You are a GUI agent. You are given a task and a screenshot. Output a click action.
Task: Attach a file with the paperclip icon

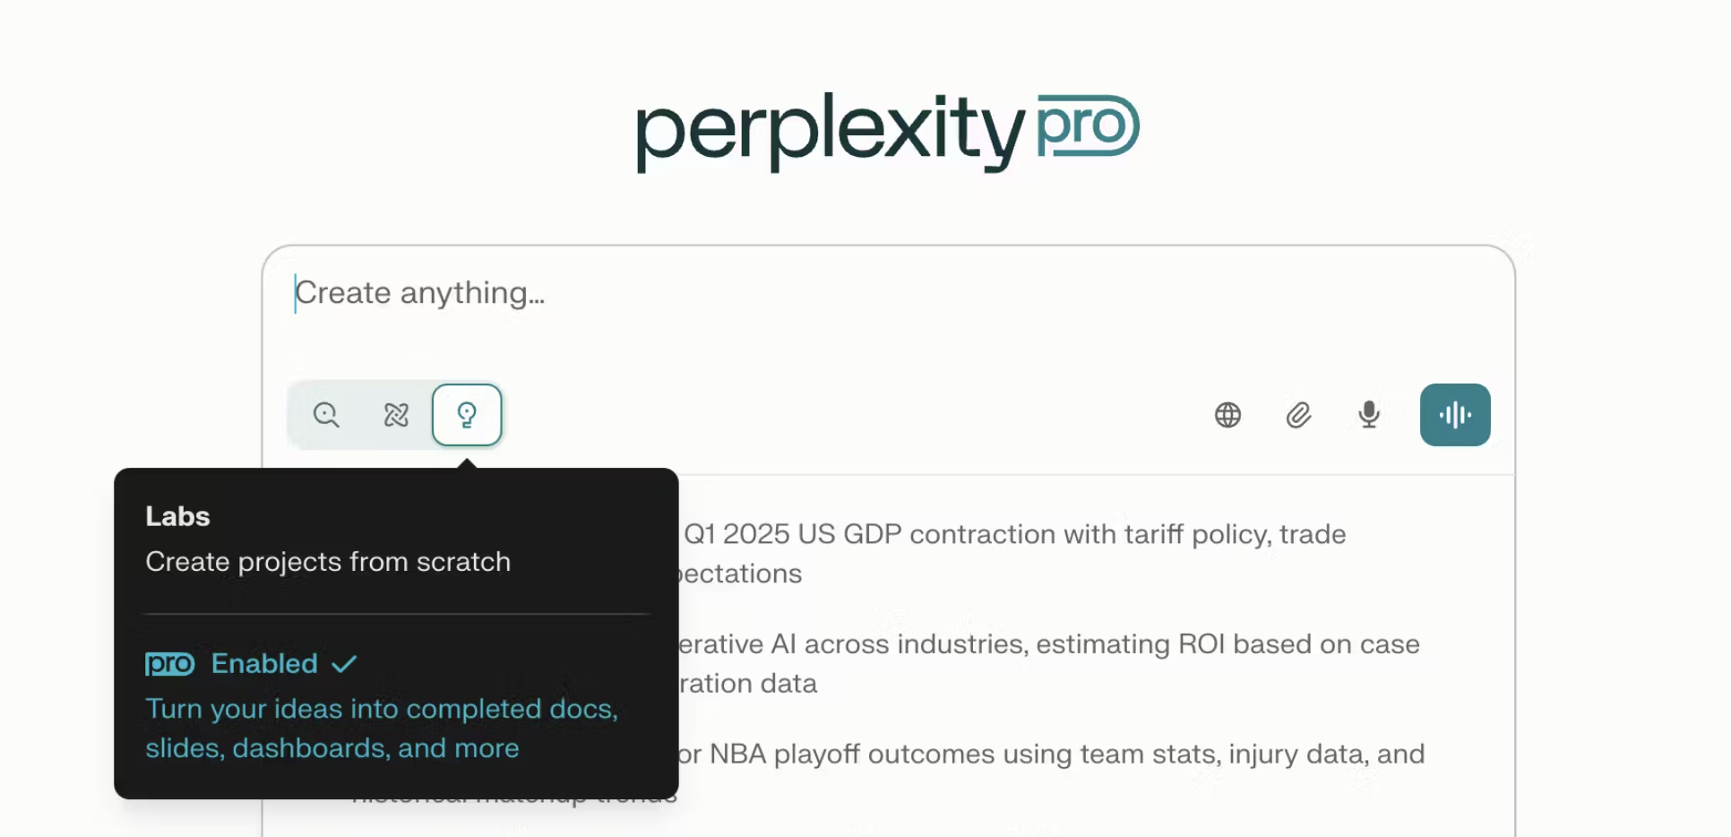[x=1298, y=415]
